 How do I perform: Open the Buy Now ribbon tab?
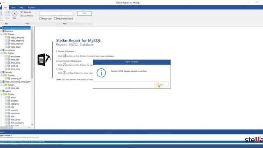click(31, 7)
